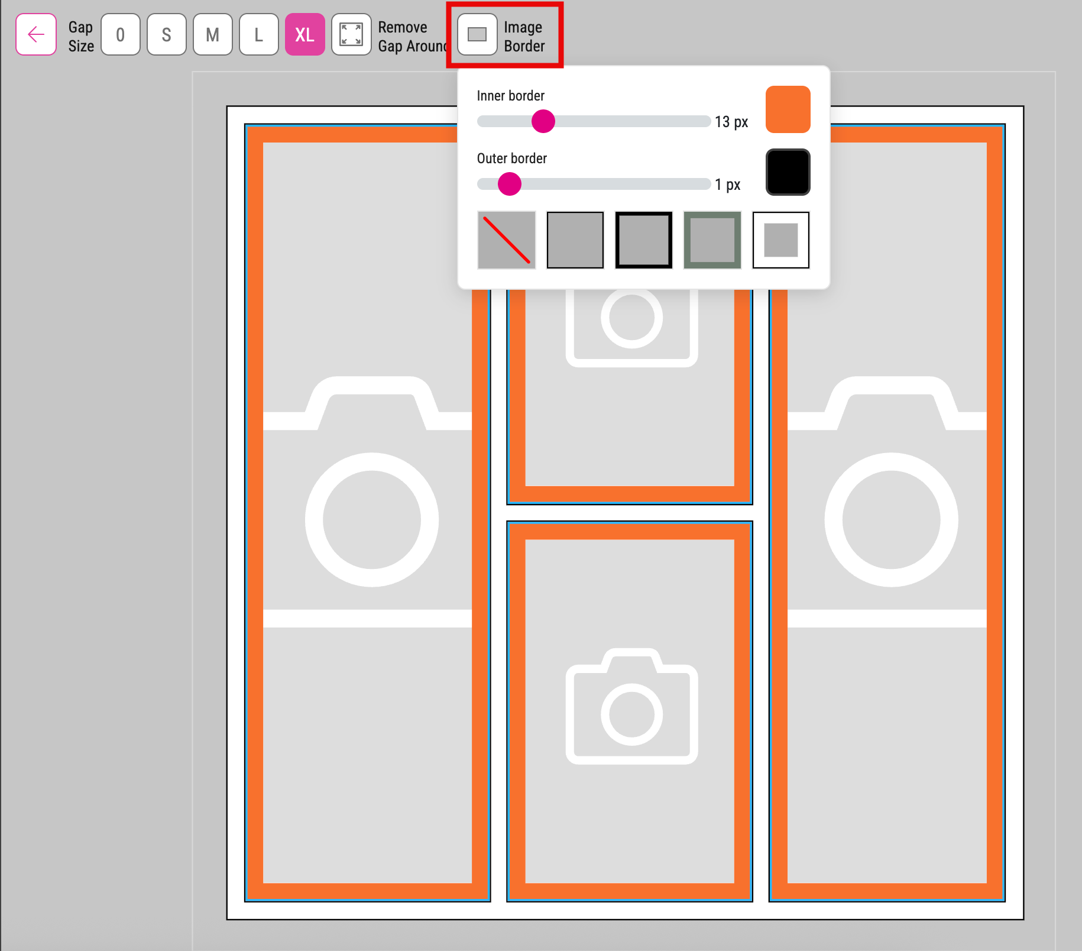1082x951 pixels.
Task: Select the M gap size option
Action: 213,35
